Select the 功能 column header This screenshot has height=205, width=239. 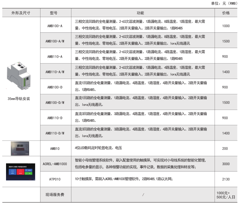[x=140, y=13]
